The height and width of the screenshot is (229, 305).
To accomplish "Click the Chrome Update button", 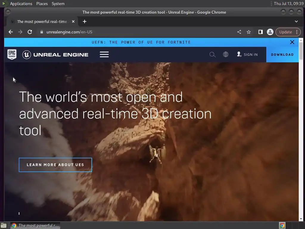I will [285, 32].
